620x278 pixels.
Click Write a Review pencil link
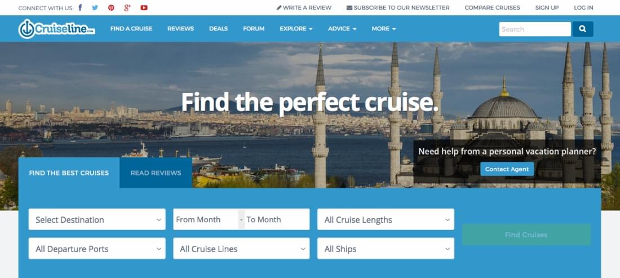[x=304, y=7]
